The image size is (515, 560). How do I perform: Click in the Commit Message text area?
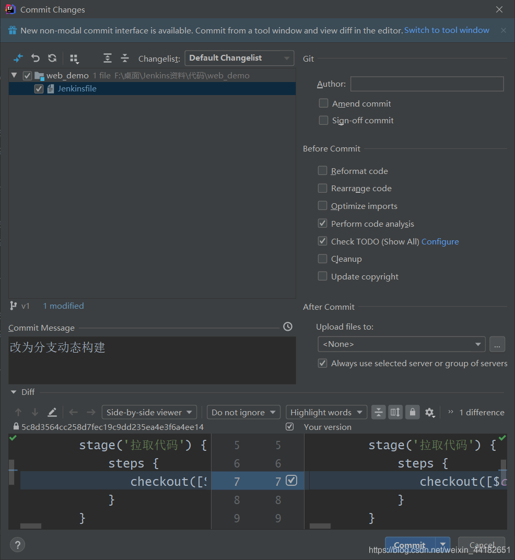tap(152, 360)
